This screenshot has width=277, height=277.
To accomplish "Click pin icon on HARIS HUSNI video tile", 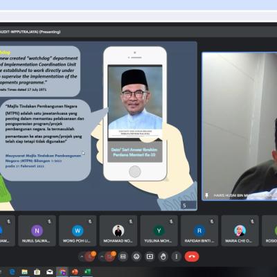I will coord(206,195).
